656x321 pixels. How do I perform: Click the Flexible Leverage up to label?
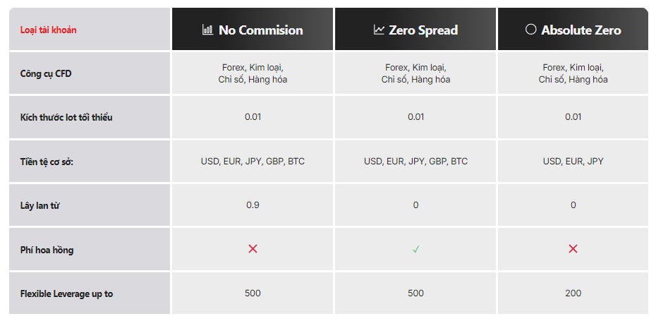coord(66,293)
